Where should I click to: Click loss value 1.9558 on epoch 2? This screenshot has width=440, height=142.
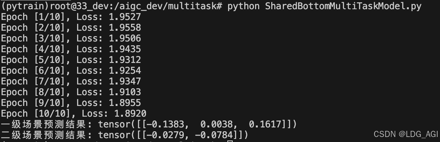coord(125,28)
